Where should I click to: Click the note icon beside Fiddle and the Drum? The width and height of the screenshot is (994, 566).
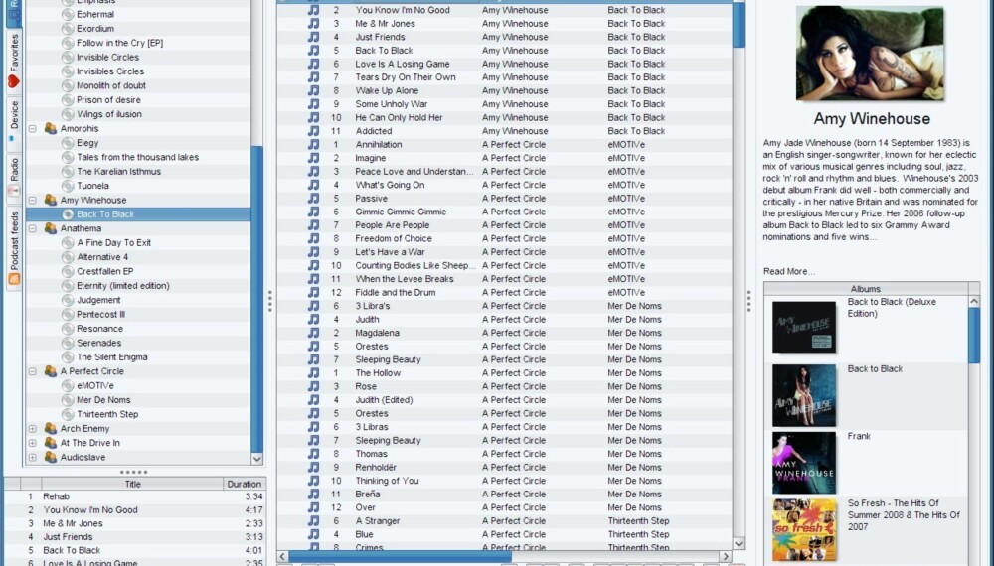pos(314,293)
